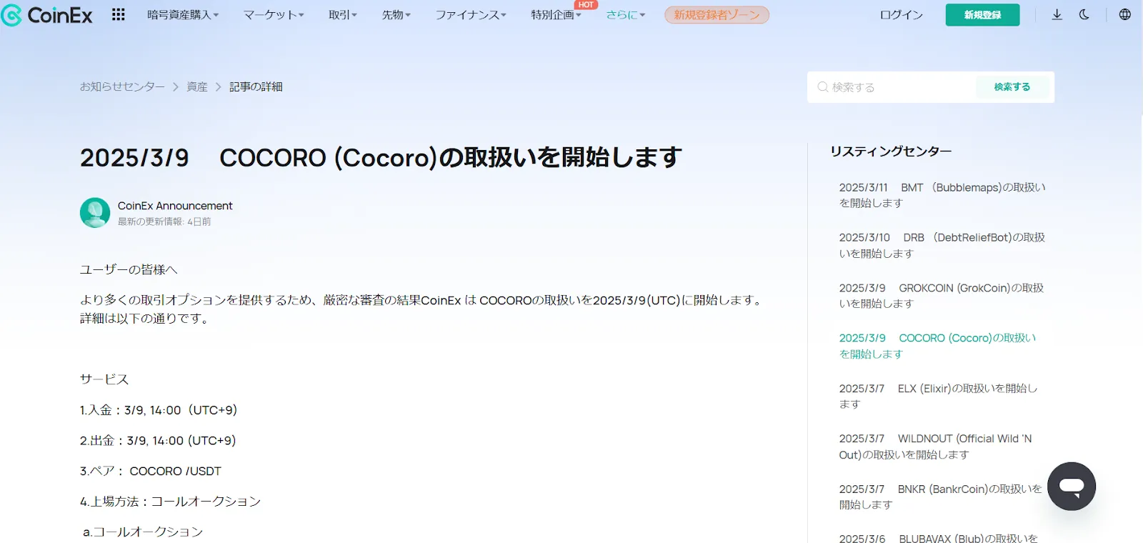Screen dimensions: 1143x543
Task: Click the 検索する search button
Action: (x=1012, y=87)
